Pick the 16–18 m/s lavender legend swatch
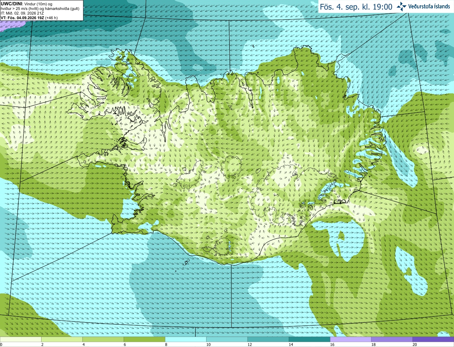 tap(351, 339)
